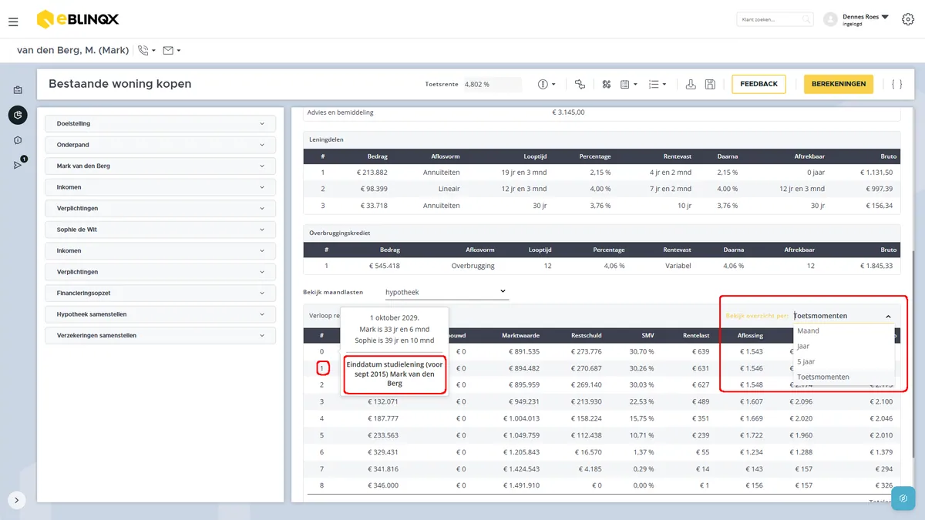Open the Dennes Roes user menu

point(856,19)
